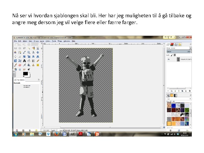Screen dimensions: 204x153
Task: Open the Select menu
Action: point(25,41)
